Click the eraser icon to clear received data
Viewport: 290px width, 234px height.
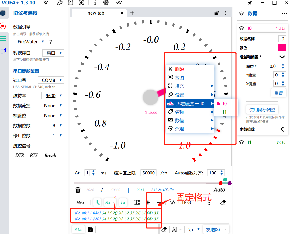coord(223,202)
